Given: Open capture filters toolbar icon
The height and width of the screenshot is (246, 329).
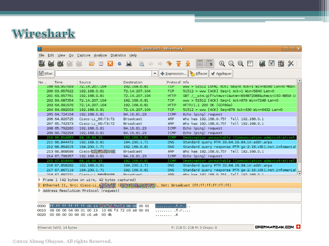Looking at the screenshot, I should [x=262, y=63].
